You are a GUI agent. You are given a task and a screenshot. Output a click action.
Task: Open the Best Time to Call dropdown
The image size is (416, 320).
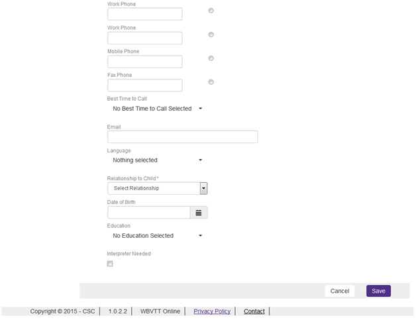(158, 109)
